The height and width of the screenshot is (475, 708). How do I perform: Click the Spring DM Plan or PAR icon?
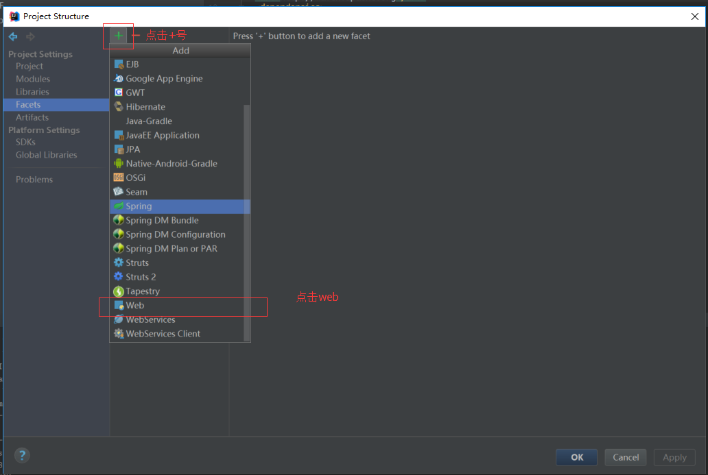click(119, 249)
